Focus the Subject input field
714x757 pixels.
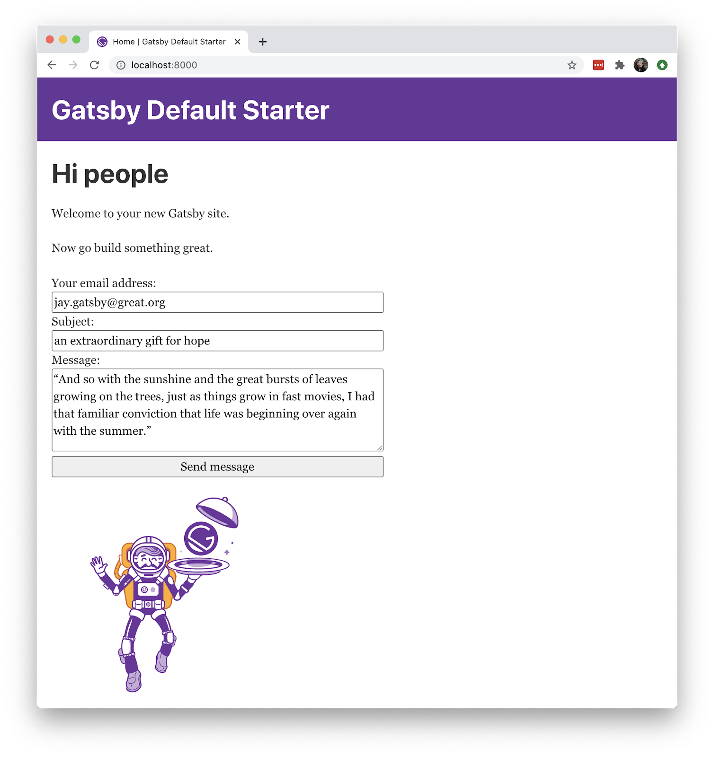click(x=217, y=341)
